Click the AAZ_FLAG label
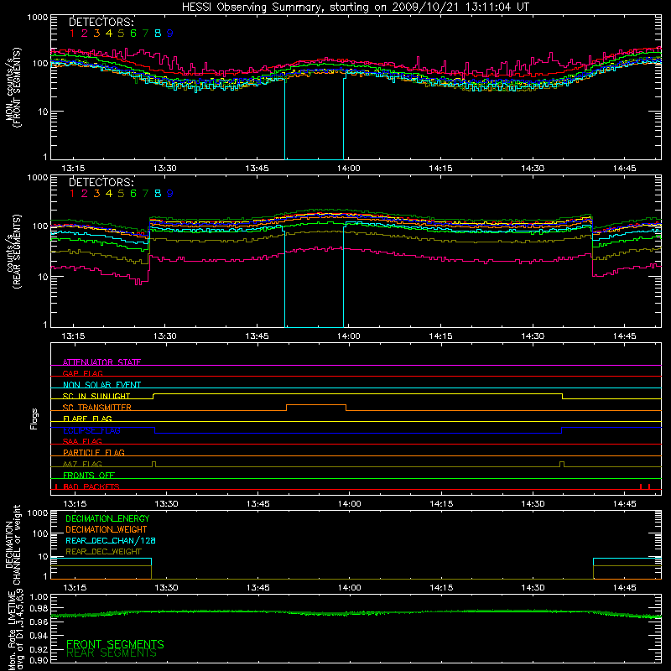671x671 pixels. click(x=82, y=464)
